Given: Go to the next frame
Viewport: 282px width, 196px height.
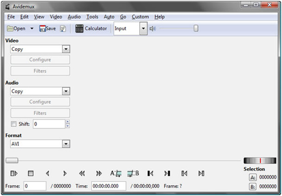Looking at the screenshot, I should (65, 173).
